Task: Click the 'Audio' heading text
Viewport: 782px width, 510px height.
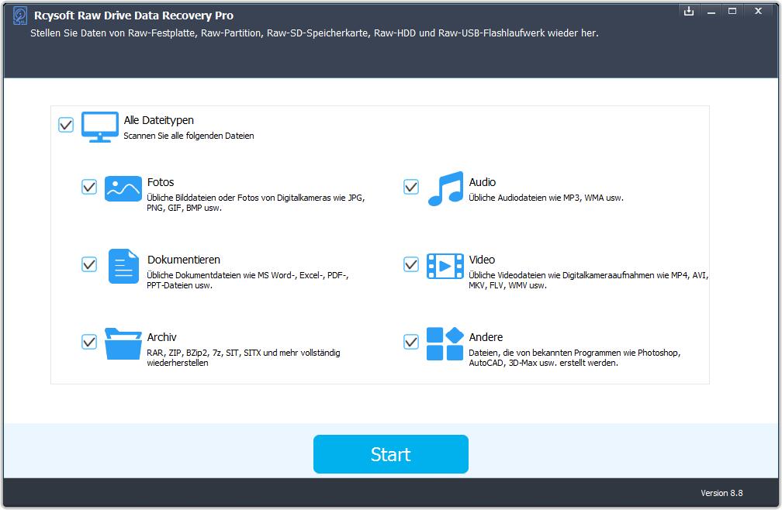Action: pos(483,182)
